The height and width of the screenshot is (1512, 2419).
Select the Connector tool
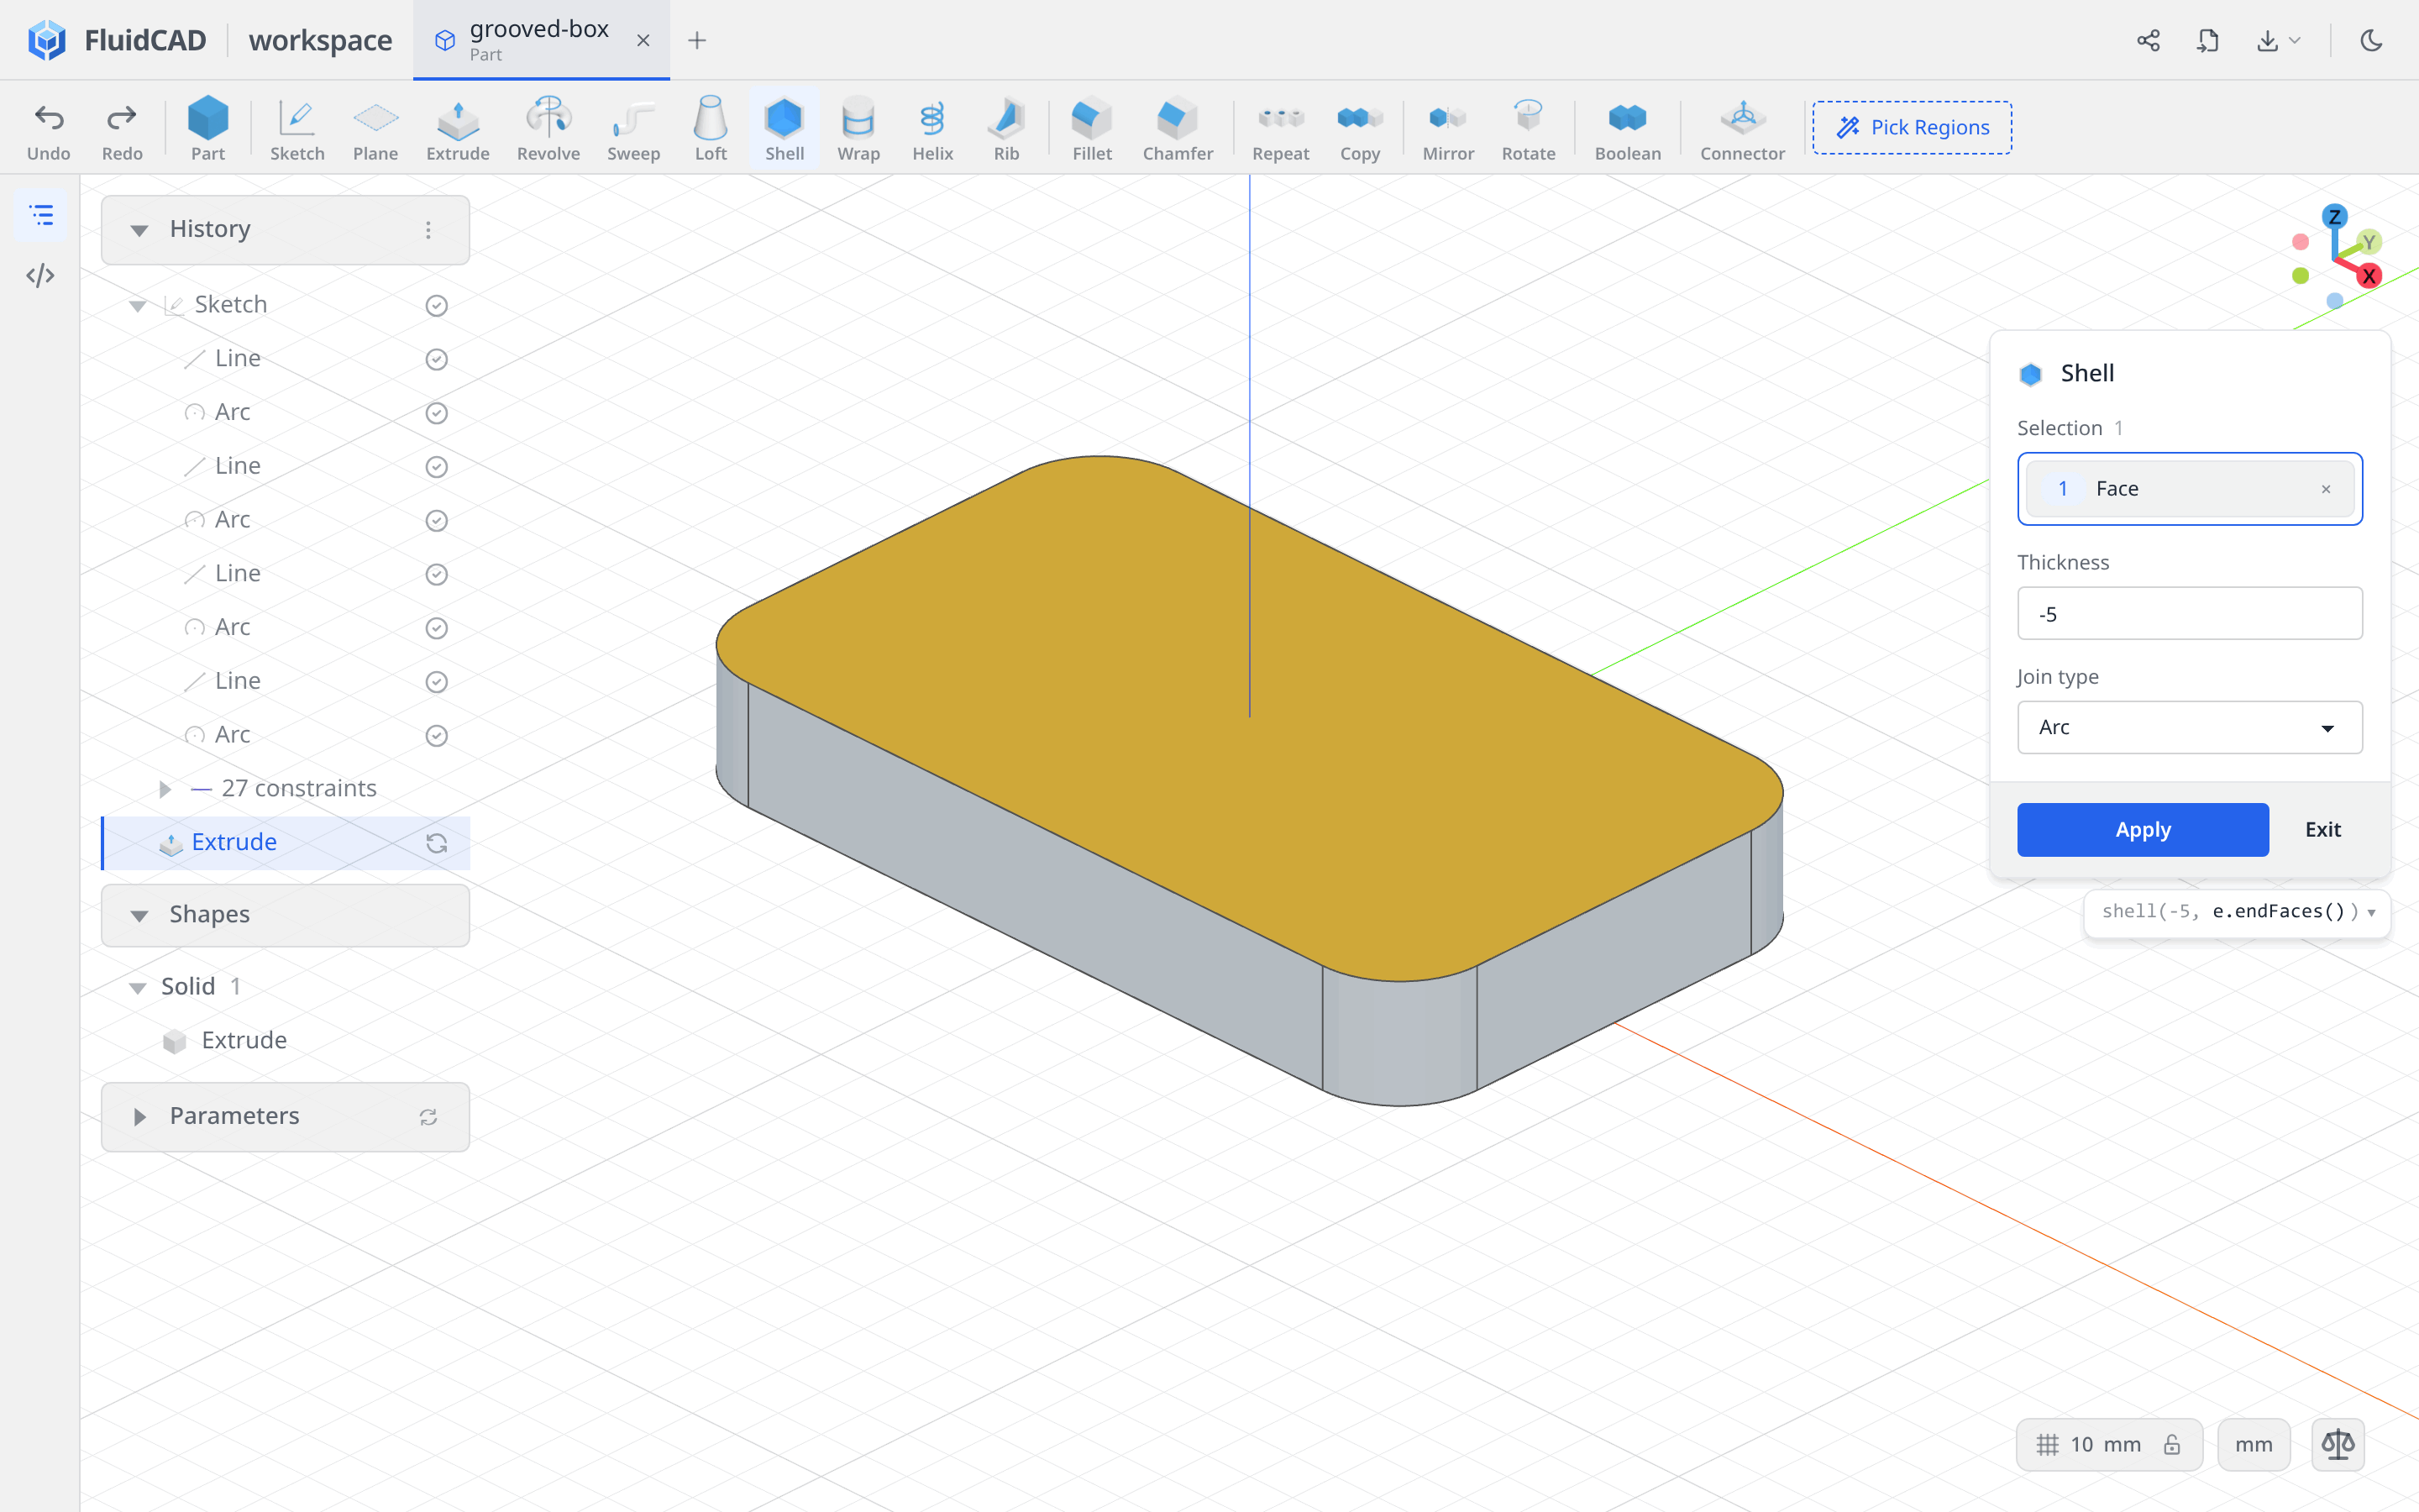click(1742, 129)
